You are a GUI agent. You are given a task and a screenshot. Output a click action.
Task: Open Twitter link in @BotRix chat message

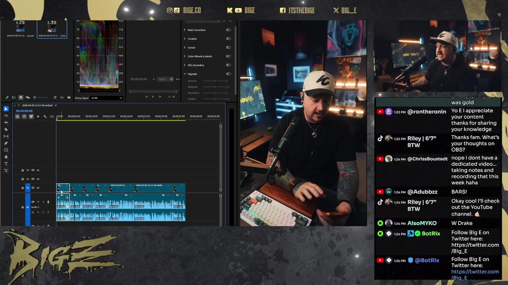[x=475, y=275]
